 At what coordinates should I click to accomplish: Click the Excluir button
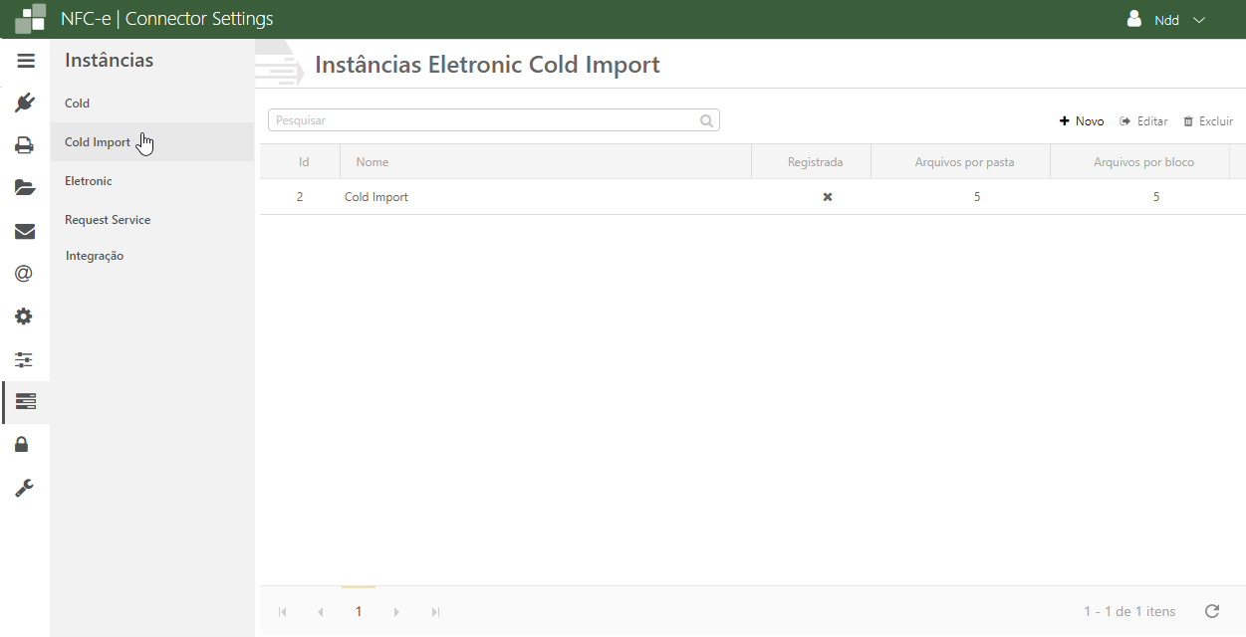1208,121
